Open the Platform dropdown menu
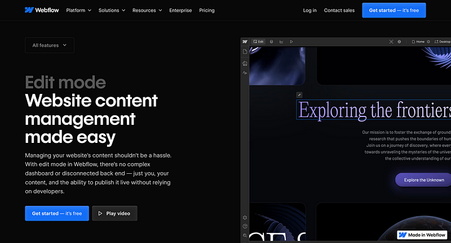Image resolution: width=451 pixels, height=243 pixels. tap(78, 10)
